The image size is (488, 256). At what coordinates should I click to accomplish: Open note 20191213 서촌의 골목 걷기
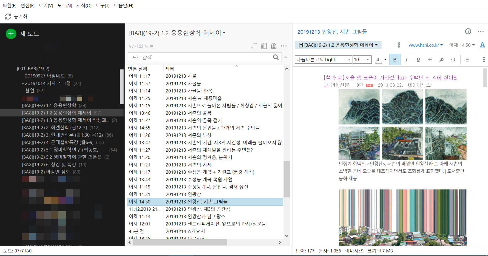[205, 120]
